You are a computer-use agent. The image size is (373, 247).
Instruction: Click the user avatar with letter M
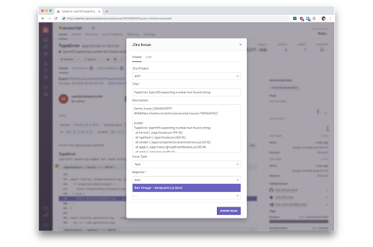pyautogui.click(x=63, y=99)
